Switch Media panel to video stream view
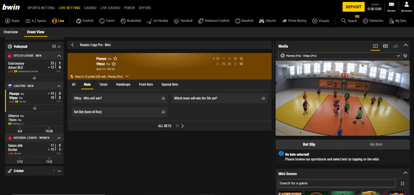414x195 pixels. click(x=375, y=46)
